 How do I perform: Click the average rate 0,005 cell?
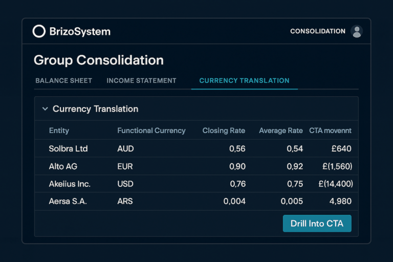(x=292, y=201)
